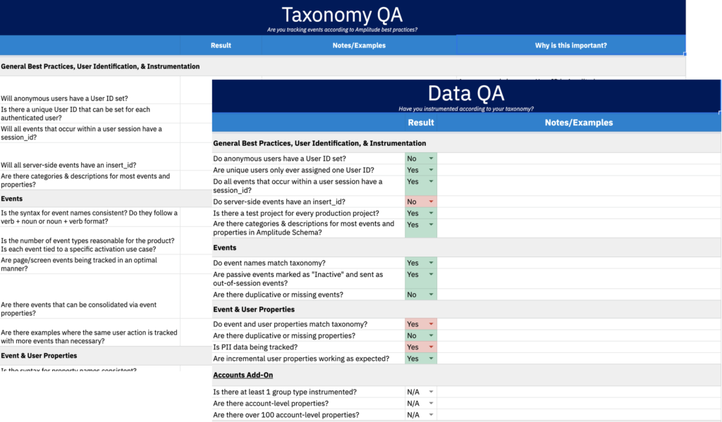Image resolution: width=722 pixels, height=422 pixels.
Task: Click 'Do anonymous users have a User ID set?'
Action: tap(279, 159)
